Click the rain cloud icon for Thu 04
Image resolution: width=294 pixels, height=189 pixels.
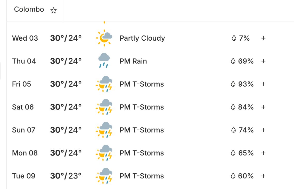(104, 61)
